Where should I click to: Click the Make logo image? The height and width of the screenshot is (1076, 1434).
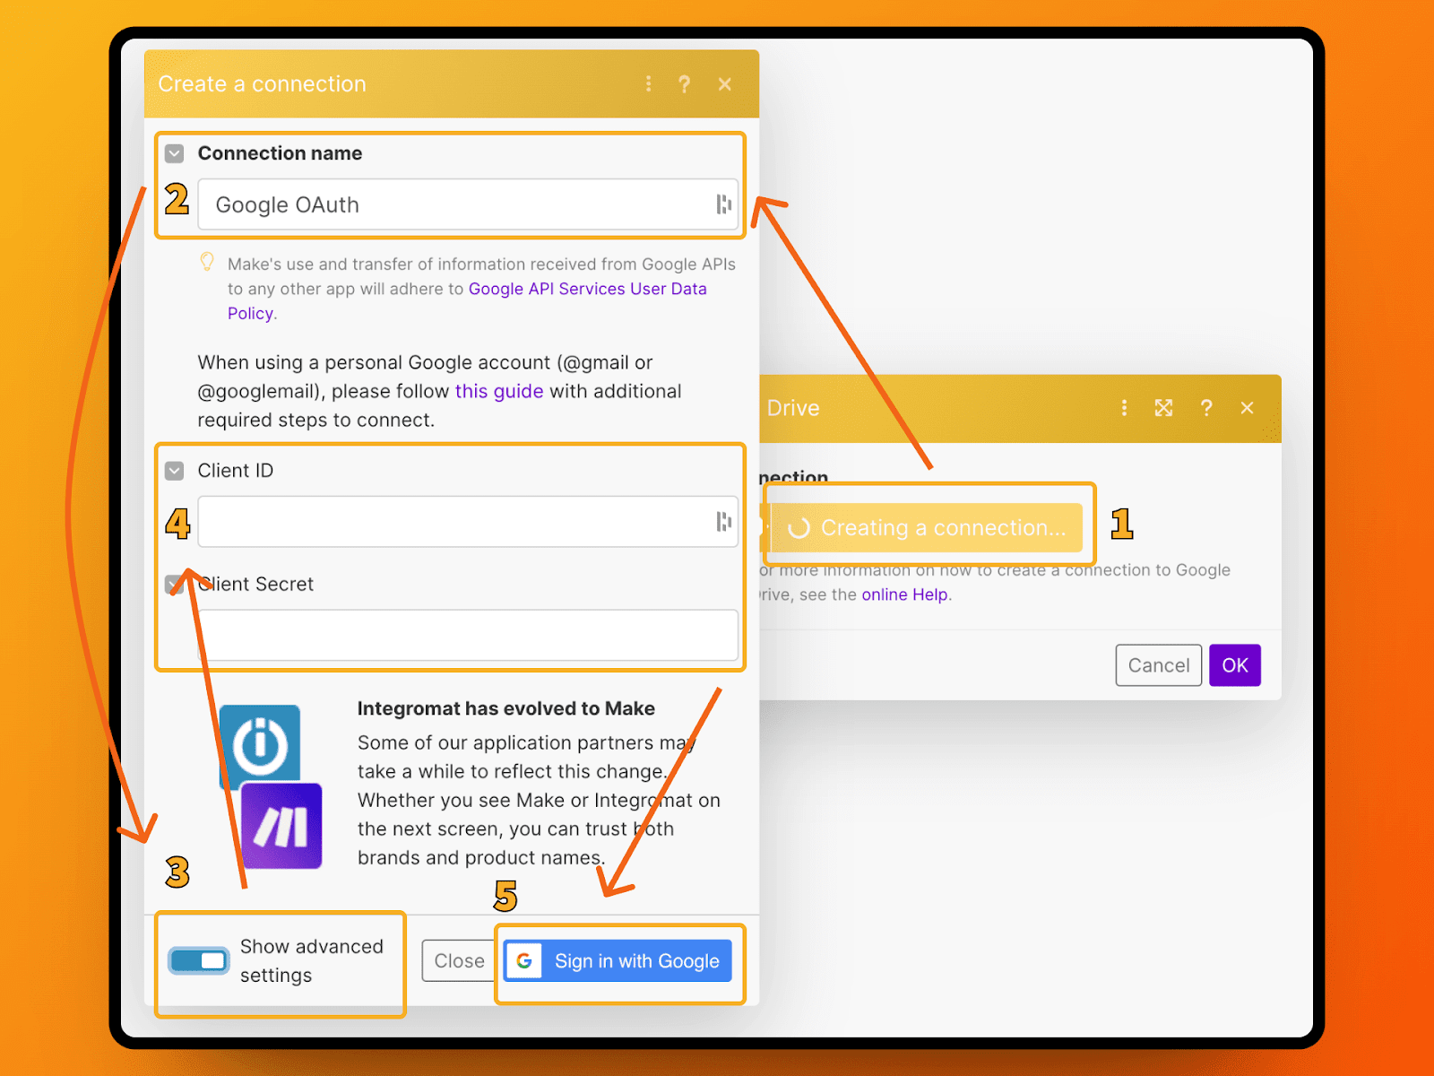(281, 826)
